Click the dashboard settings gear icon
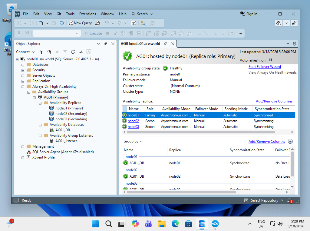Image resolution: width=310 pixels, height=231 pixels. pos(294,44)
